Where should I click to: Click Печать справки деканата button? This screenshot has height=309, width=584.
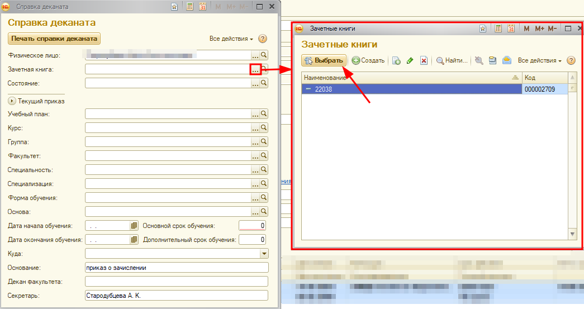click(x=54, y=38)
